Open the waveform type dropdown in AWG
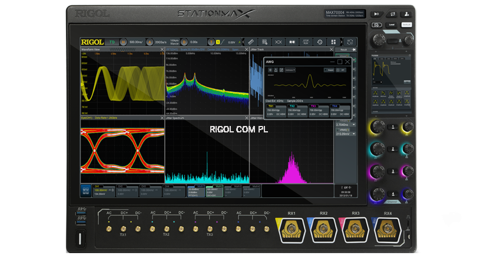The image size is (477, 259). [x=289, y=69]
